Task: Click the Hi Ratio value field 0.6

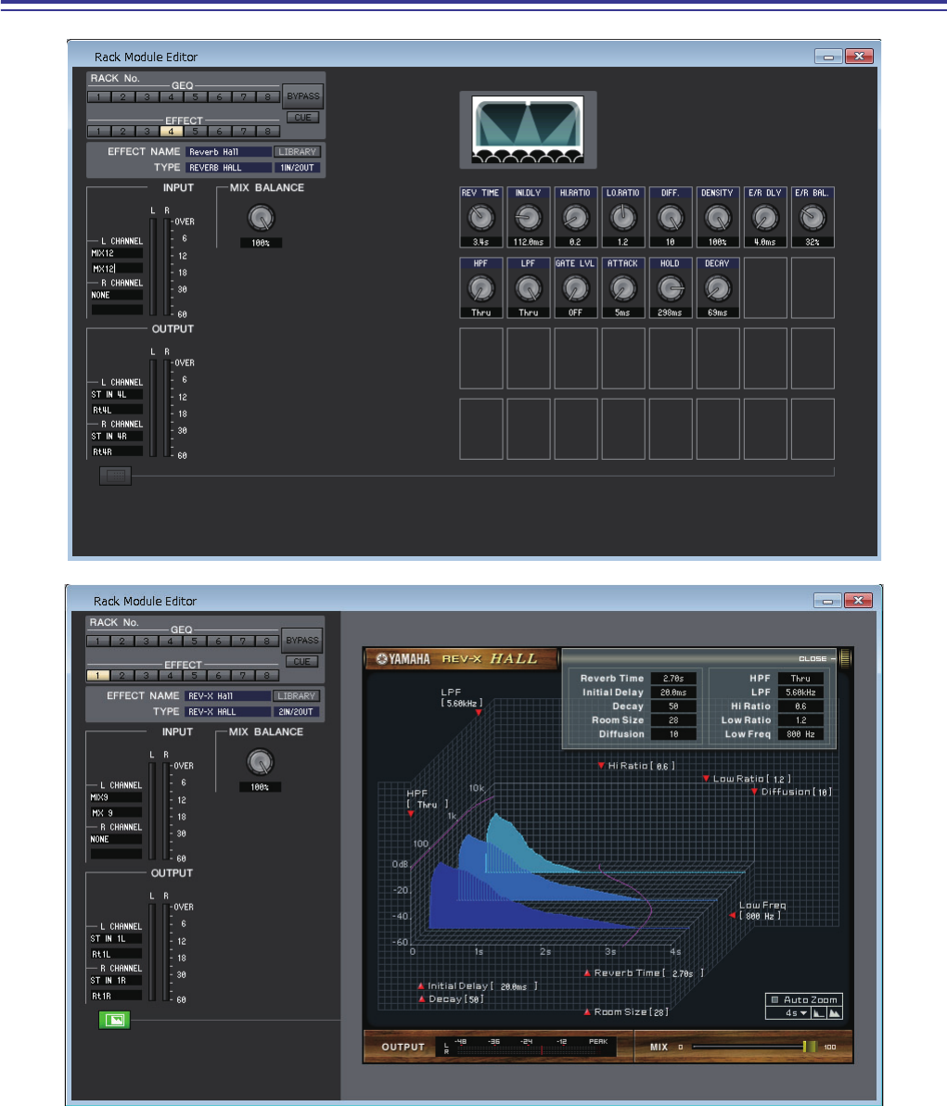Action: [x=800, y=706]
